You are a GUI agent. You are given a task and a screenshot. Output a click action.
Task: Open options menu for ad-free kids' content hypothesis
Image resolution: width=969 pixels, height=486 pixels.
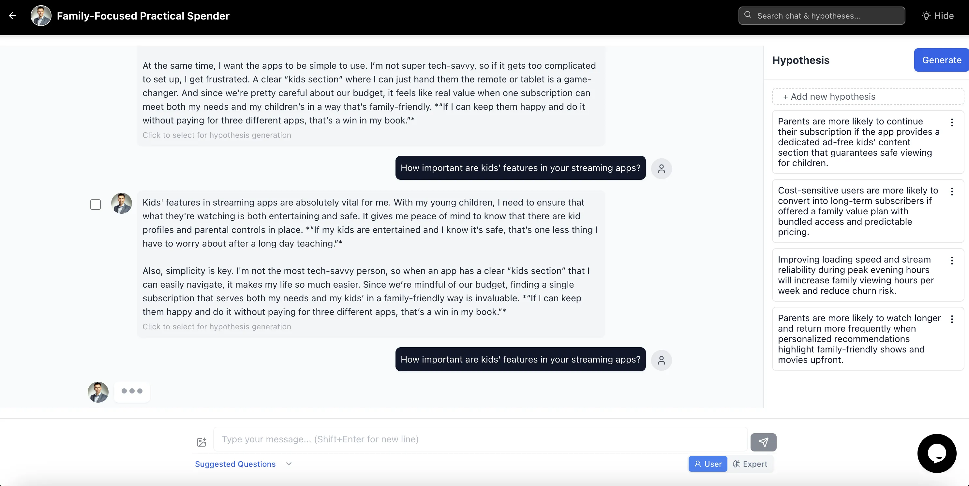952,122
